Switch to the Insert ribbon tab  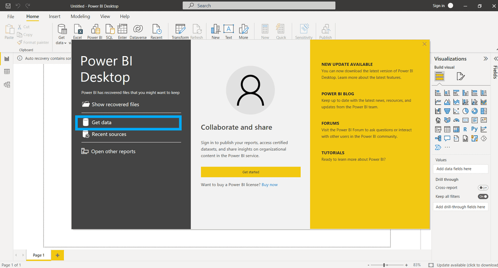tap(55, 16)
